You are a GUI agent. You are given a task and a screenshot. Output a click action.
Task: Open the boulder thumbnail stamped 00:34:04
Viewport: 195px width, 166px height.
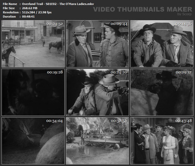[33, 141]
